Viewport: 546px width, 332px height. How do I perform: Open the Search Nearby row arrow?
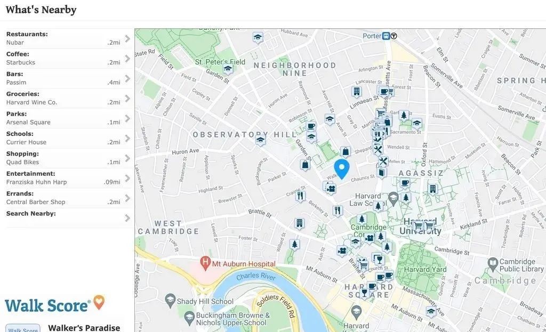point(127,218)
